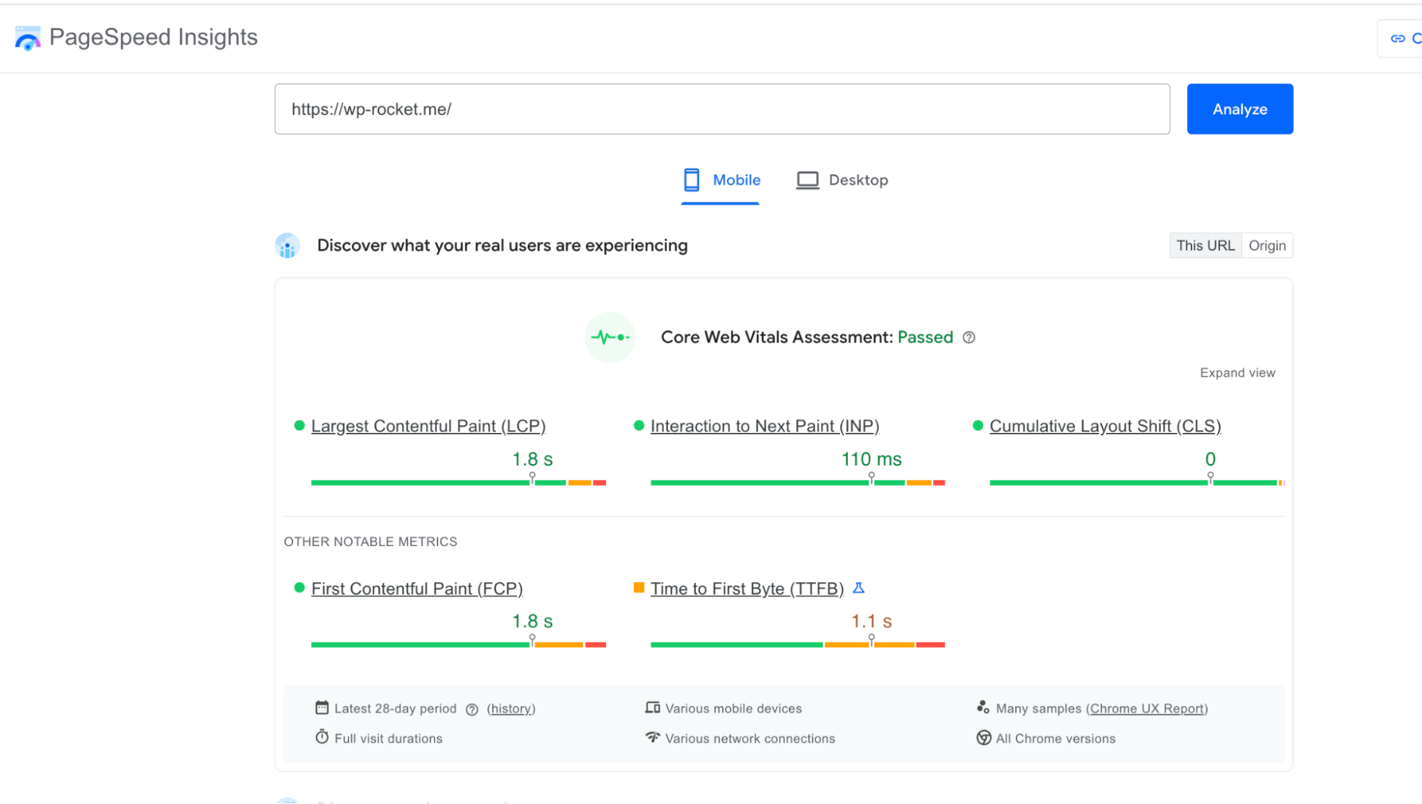The image size is (1422, 804).
Task: Open the Largest Contentful Paint (LCP) link
Action: tap(428, 427)
